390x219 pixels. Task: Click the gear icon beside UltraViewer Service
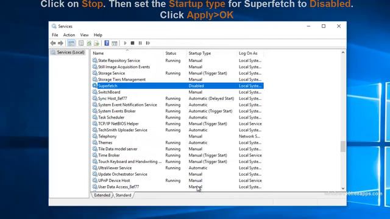[x=95, y=168]
